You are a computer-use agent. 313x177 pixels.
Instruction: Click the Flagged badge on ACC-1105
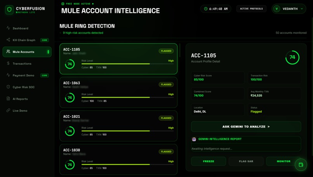coord(166,51)
